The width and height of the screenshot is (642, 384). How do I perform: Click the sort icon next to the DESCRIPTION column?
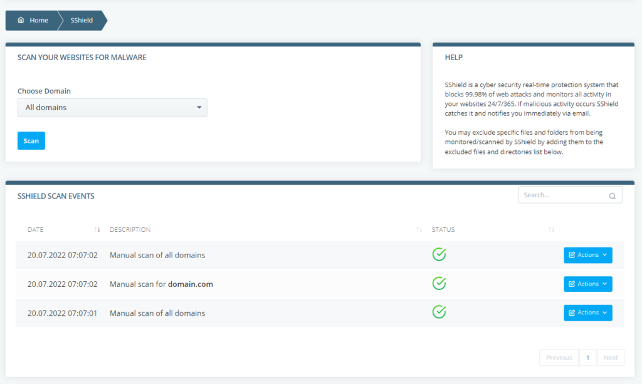click(x=419, y=229)
